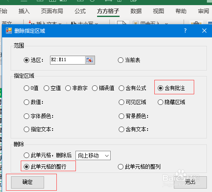Screen dimensions: 212x192
Task: Switch to the 数据 ribbon tab
Action: (x=136, y=11)
